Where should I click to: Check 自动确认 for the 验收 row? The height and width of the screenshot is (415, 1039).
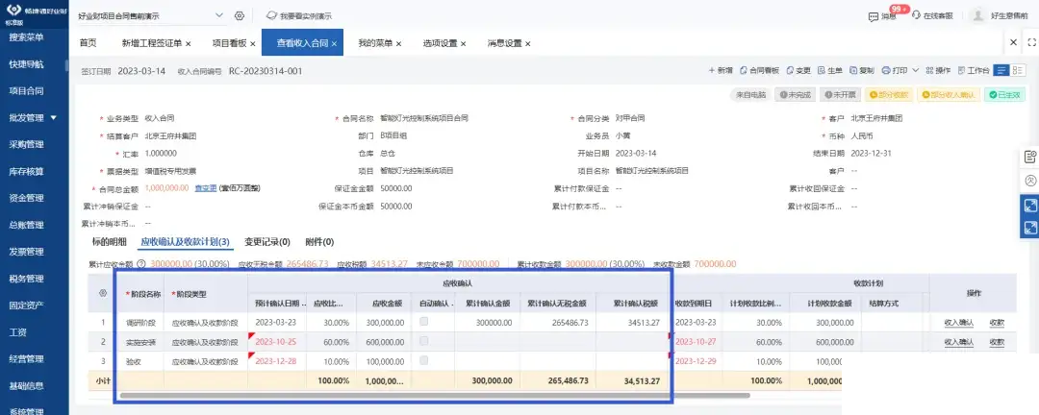coord(423,360)
